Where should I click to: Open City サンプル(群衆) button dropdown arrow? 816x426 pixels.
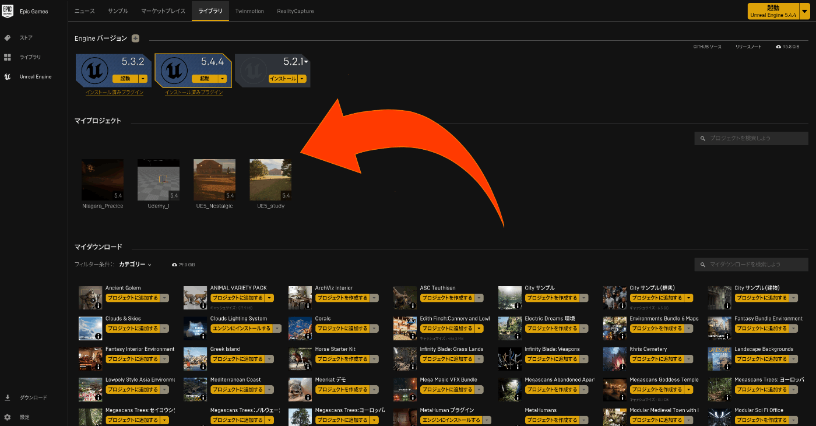[x=690, y=298]
